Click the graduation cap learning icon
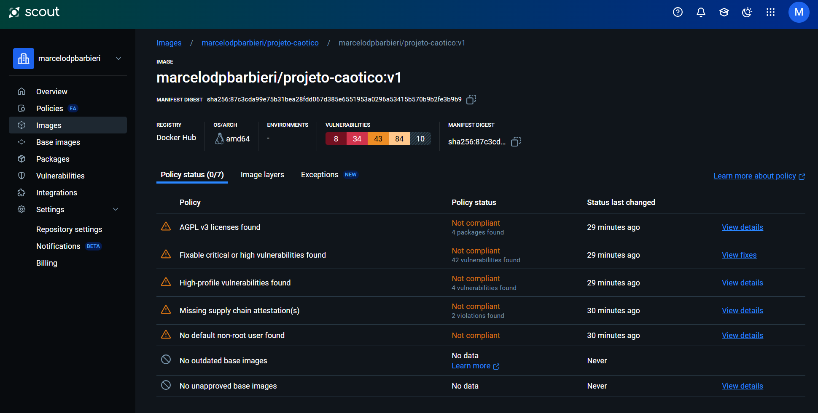The width and height of the screenshot is (818, 413). tap(724, 12)
